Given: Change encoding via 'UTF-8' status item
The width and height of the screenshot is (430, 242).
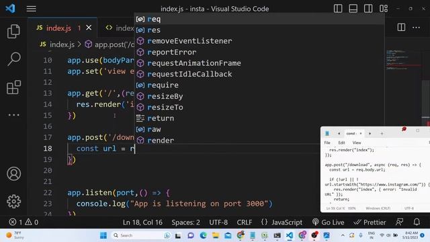Looking at the screenshot, I should coord(218,223).
